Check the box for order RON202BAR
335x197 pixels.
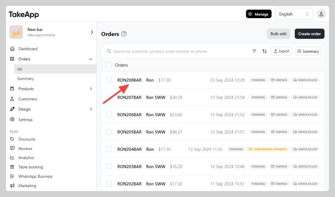coord(109,184)
